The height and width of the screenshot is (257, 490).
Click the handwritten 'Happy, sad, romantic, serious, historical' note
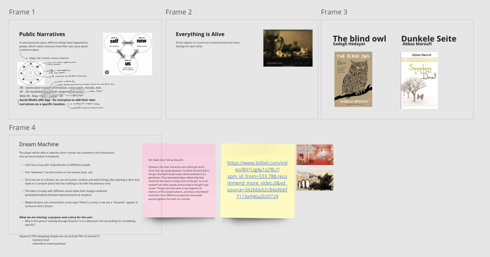click(x=49, y=58)
